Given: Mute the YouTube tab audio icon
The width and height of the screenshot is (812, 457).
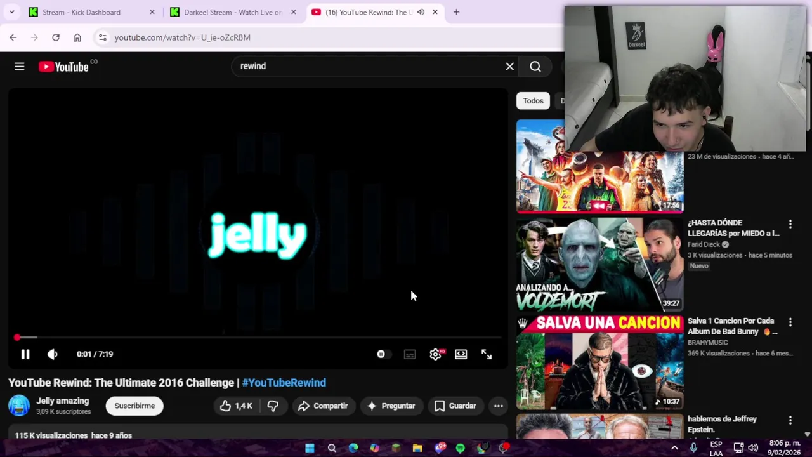Looking at the screenshot, I should coord(421,12).
